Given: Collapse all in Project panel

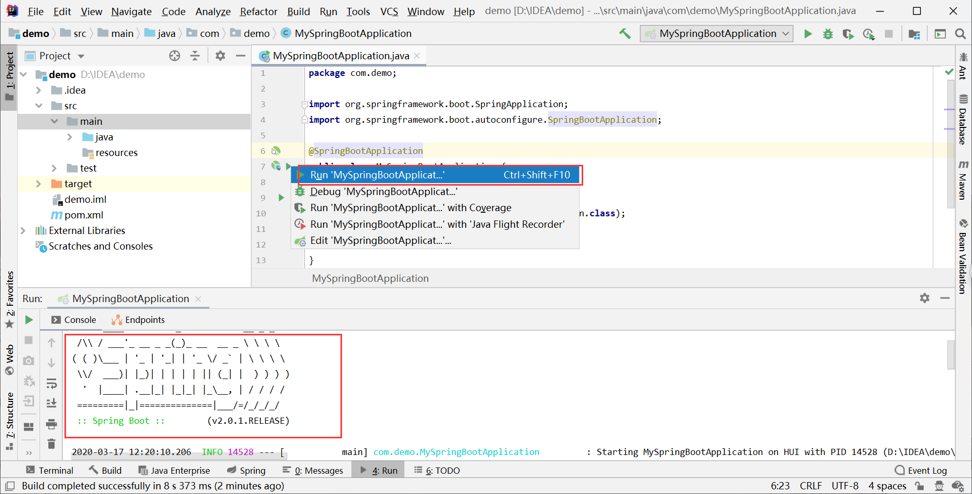Looking at the screenshot, I should 195,56.
